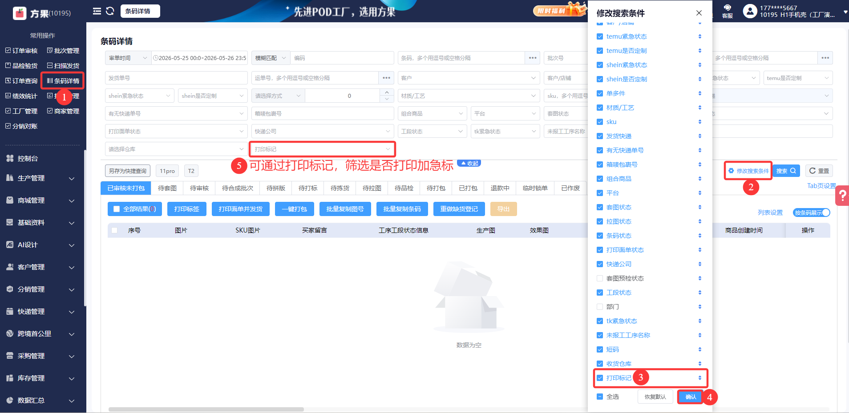Click the refresh icon in top bar
This screenshot has height=413, width=849.
click(x=110, y=11)
